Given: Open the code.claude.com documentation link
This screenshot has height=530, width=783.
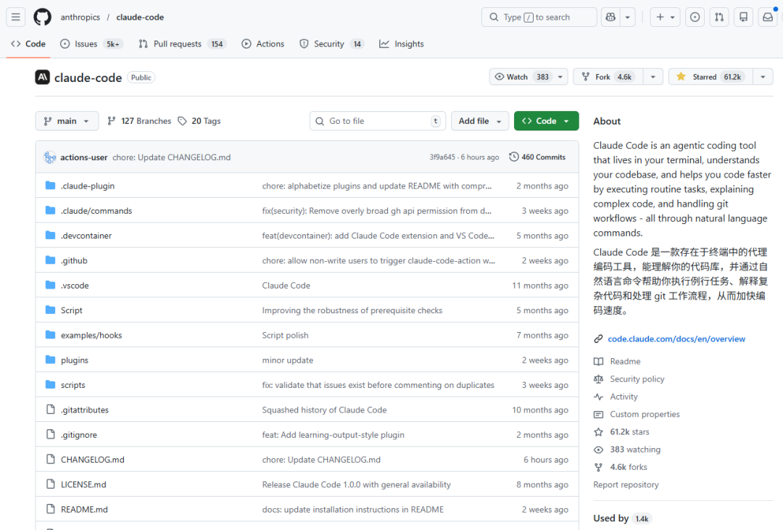Looking at the screenshot, I should (x=676, y=338).
